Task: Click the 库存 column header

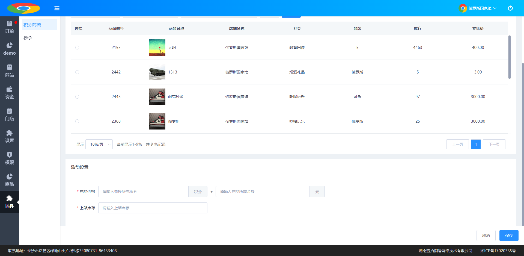Action: coord(418,28)
